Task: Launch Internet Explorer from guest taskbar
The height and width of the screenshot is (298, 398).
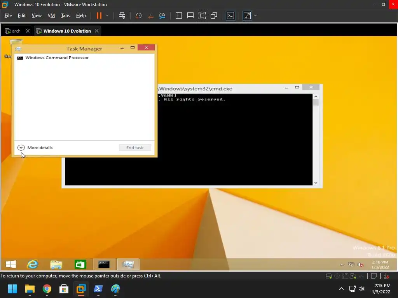Action: click(x=33, y=264)
